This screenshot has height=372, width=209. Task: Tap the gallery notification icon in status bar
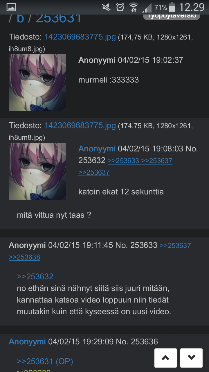pyautogui.click(x=11, y=7)
